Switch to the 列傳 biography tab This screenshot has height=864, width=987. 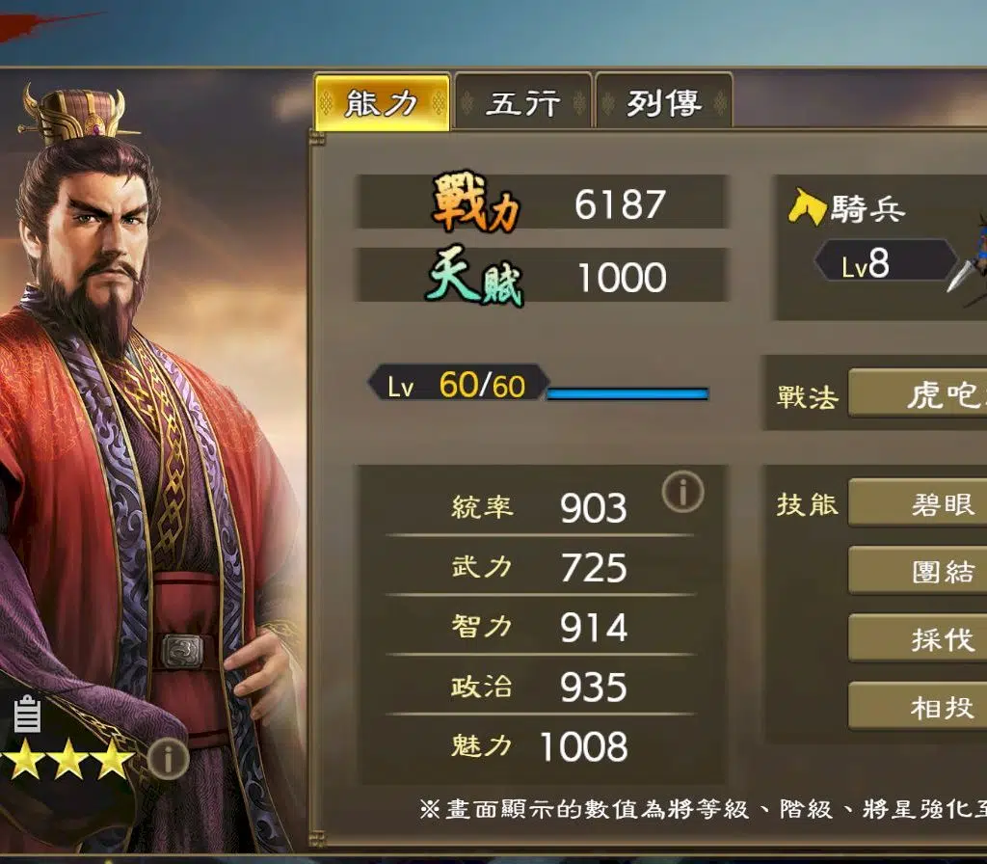click(663, 102)
